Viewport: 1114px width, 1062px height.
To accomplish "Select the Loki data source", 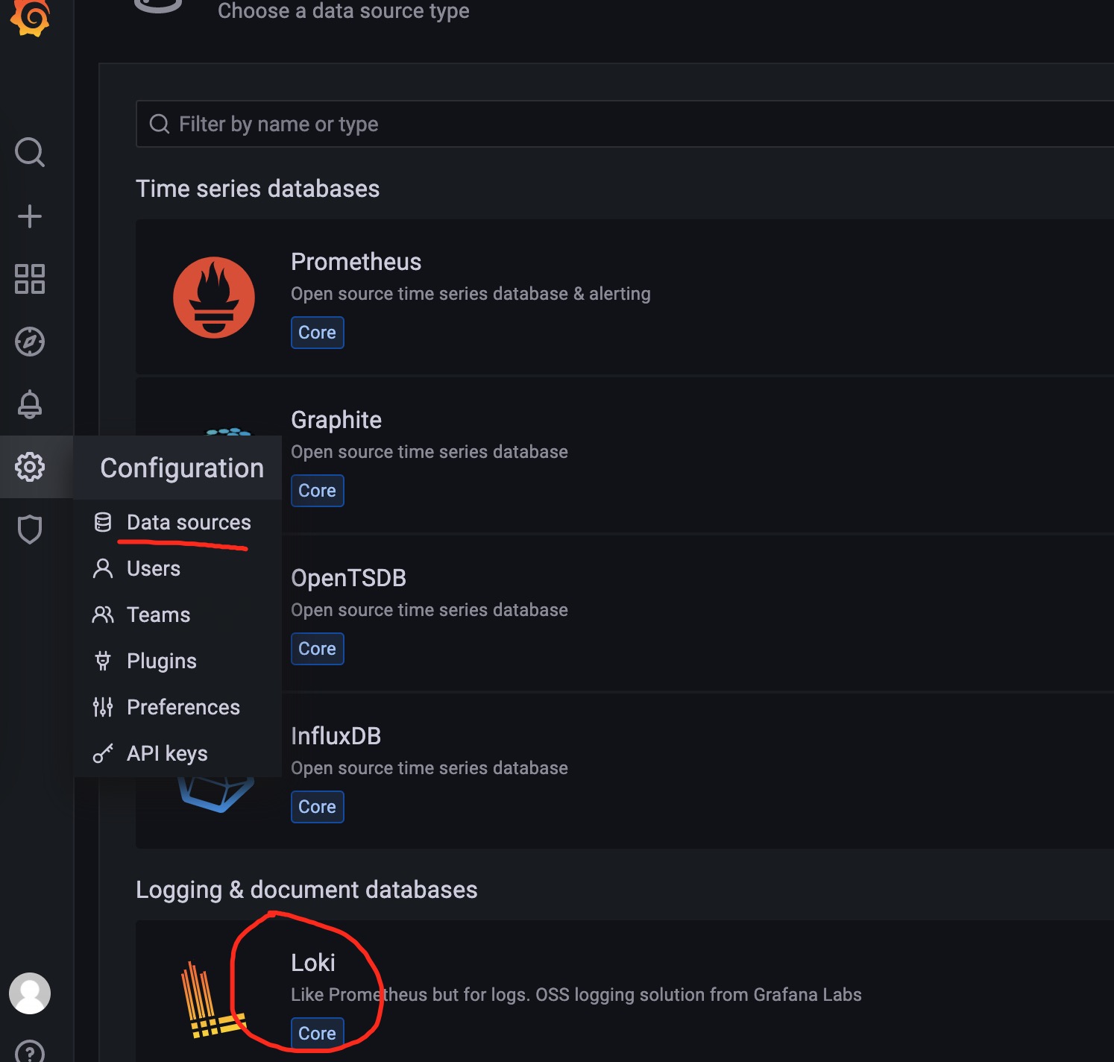I will point(313,962).
